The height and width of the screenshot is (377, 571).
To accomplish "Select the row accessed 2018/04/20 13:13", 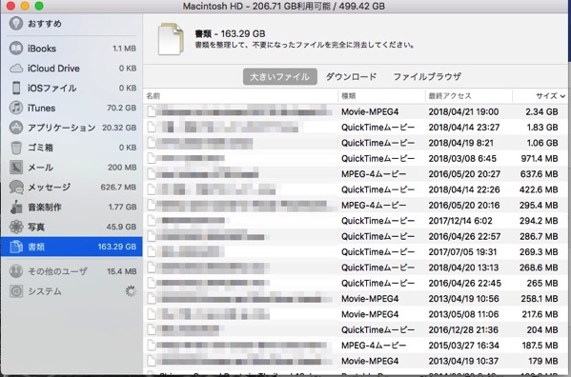I will point(356,268).
